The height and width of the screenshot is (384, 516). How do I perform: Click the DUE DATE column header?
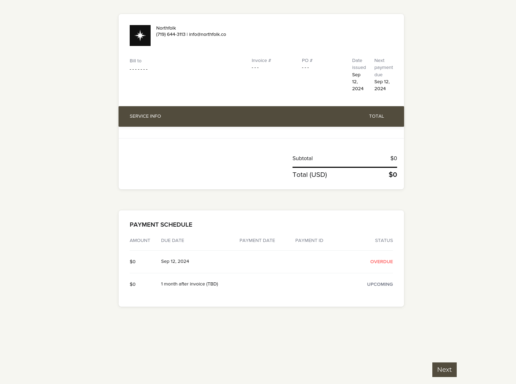pos(173,241)
